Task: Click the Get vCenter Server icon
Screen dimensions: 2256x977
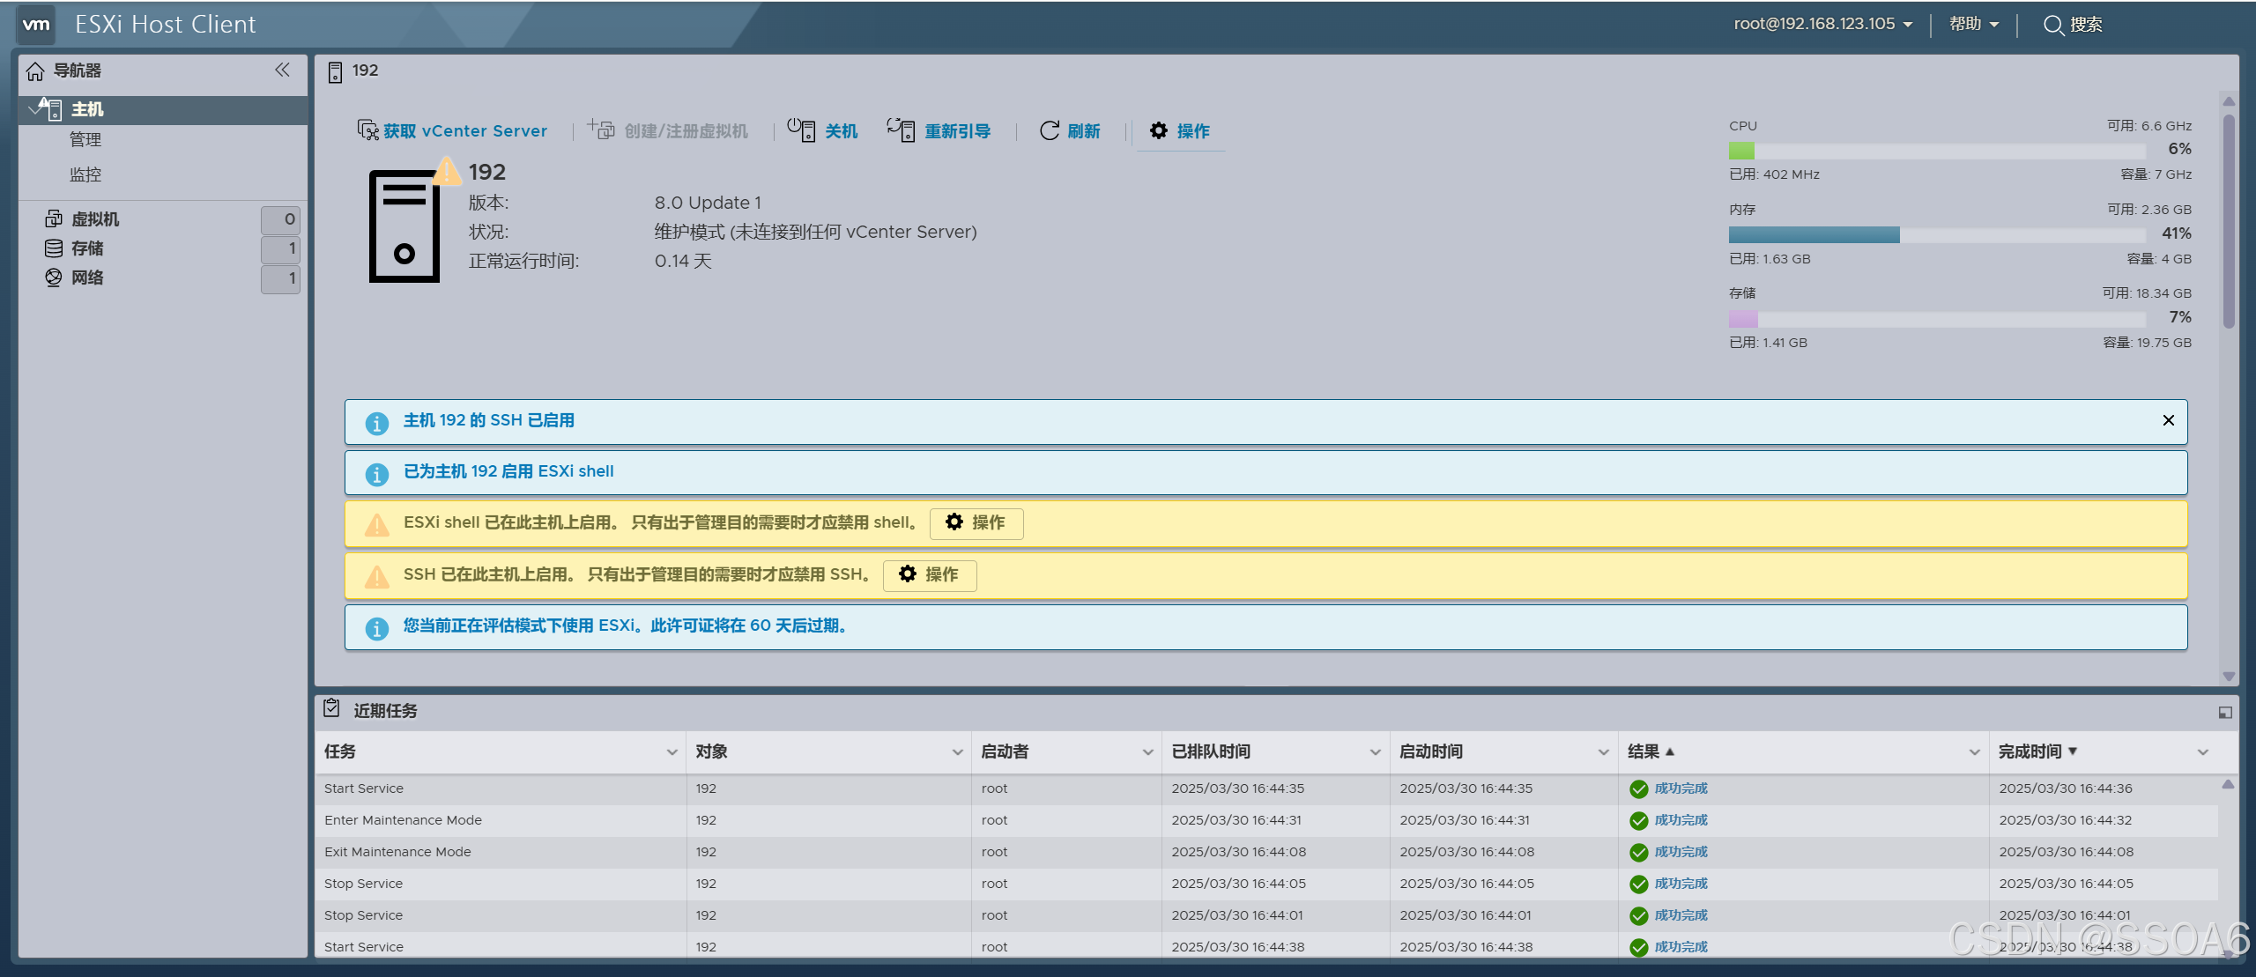Action: tap(367, 130)
